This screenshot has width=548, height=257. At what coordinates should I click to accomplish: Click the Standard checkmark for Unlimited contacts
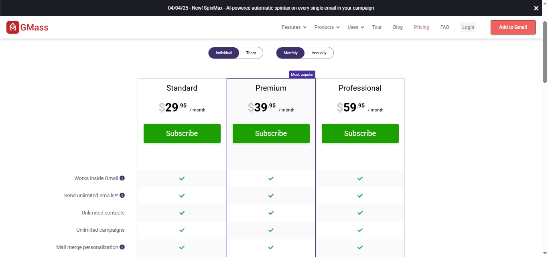pos(182,213)
